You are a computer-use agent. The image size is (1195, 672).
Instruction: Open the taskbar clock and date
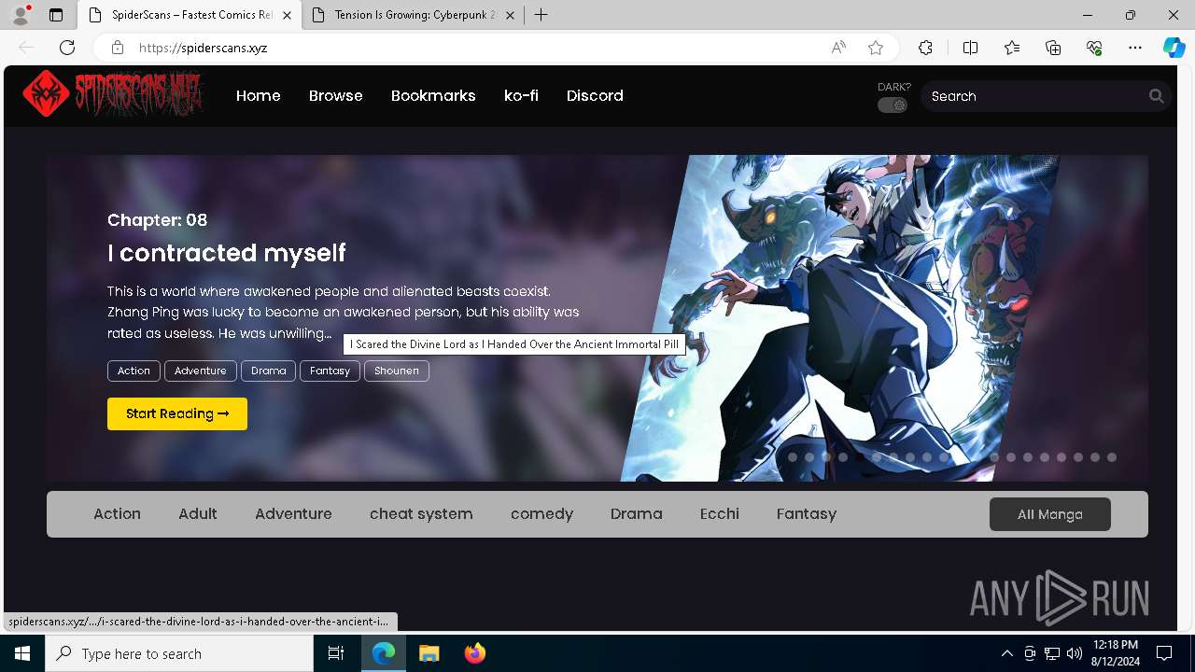pos(1115,653)
